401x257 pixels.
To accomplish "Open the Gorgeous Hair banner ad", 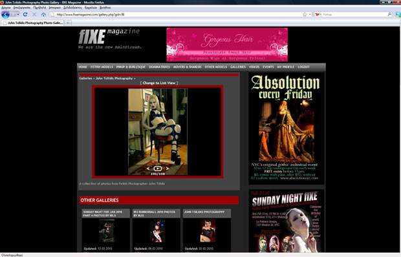I will 227,45.
